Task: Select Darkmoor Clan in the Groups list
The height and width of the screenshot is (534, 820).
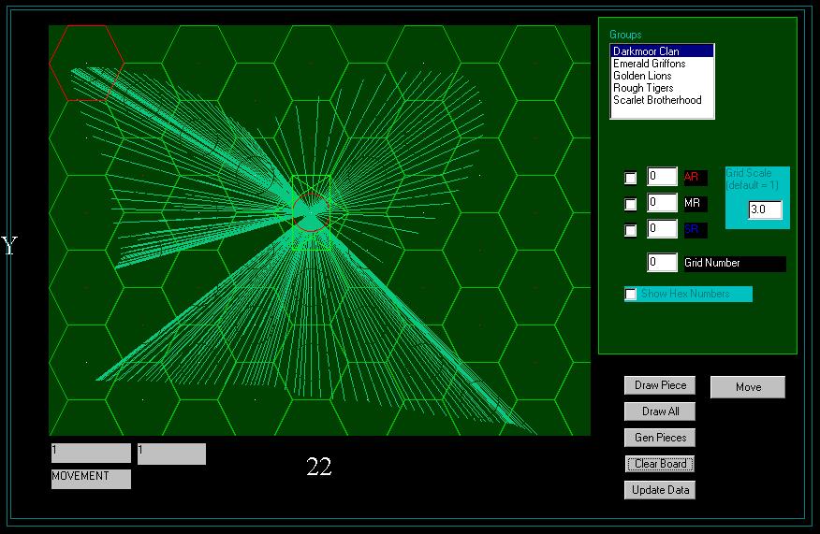Action: coord(661,51)
